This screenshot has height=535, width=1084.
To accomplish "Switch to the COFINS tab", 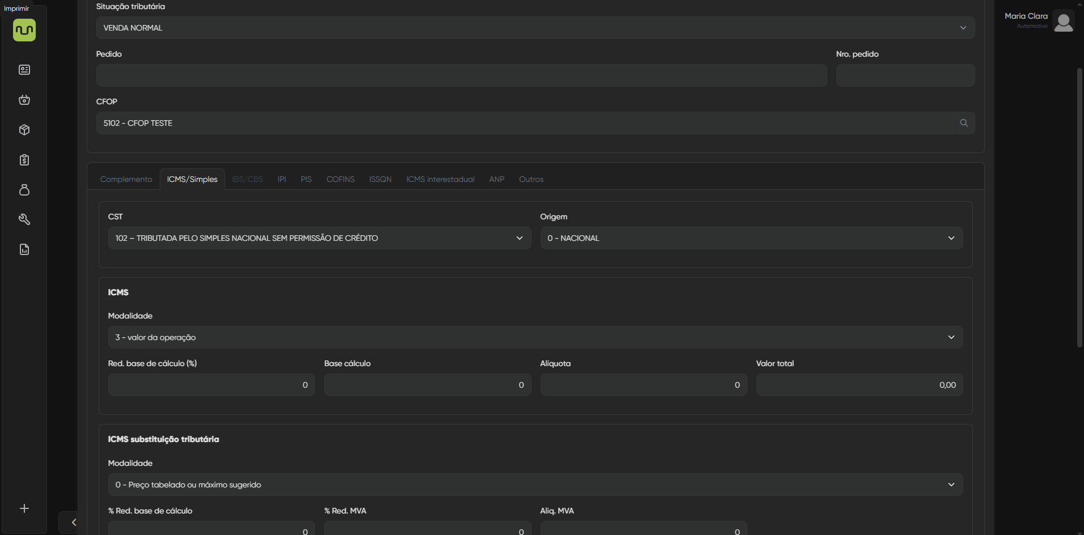I will [340, 179].
